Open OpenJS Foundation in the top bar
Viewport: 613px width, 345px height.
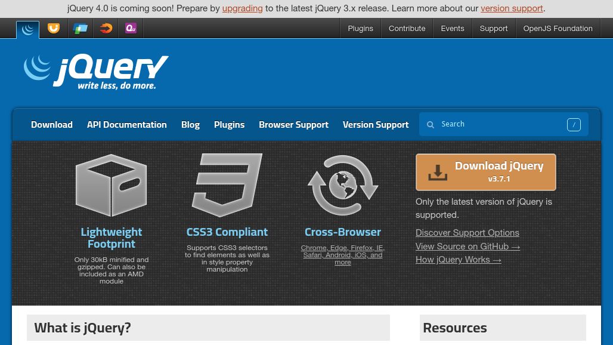pyautogui.click(x=558, y=29)
